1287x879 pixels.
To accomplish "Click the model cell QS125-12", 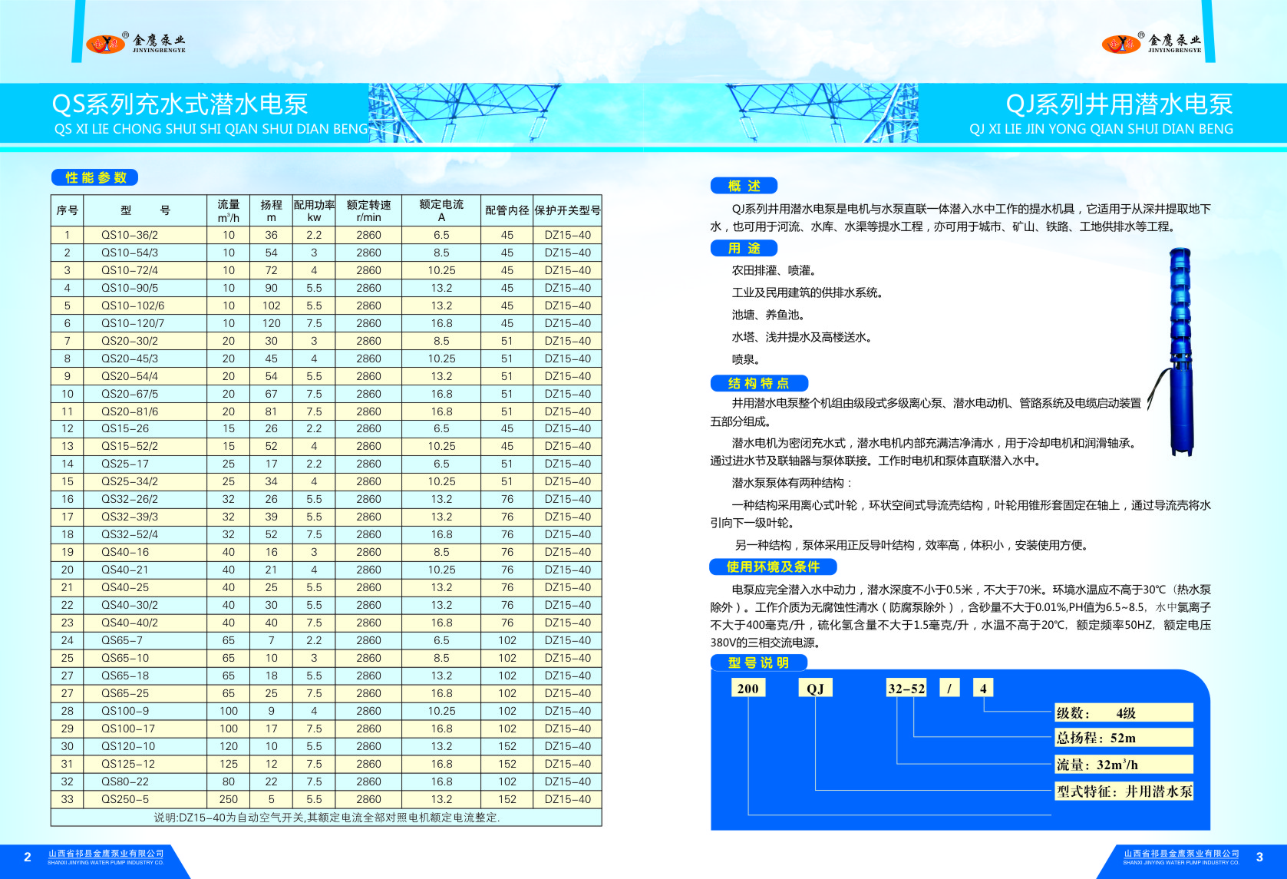I will click(145, 764).
